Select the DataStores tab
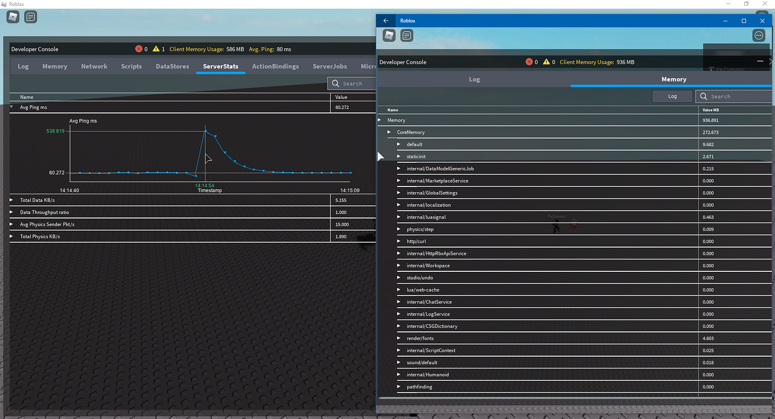Image resolution: width=775 pixels, height=419 pixels. 172,66
